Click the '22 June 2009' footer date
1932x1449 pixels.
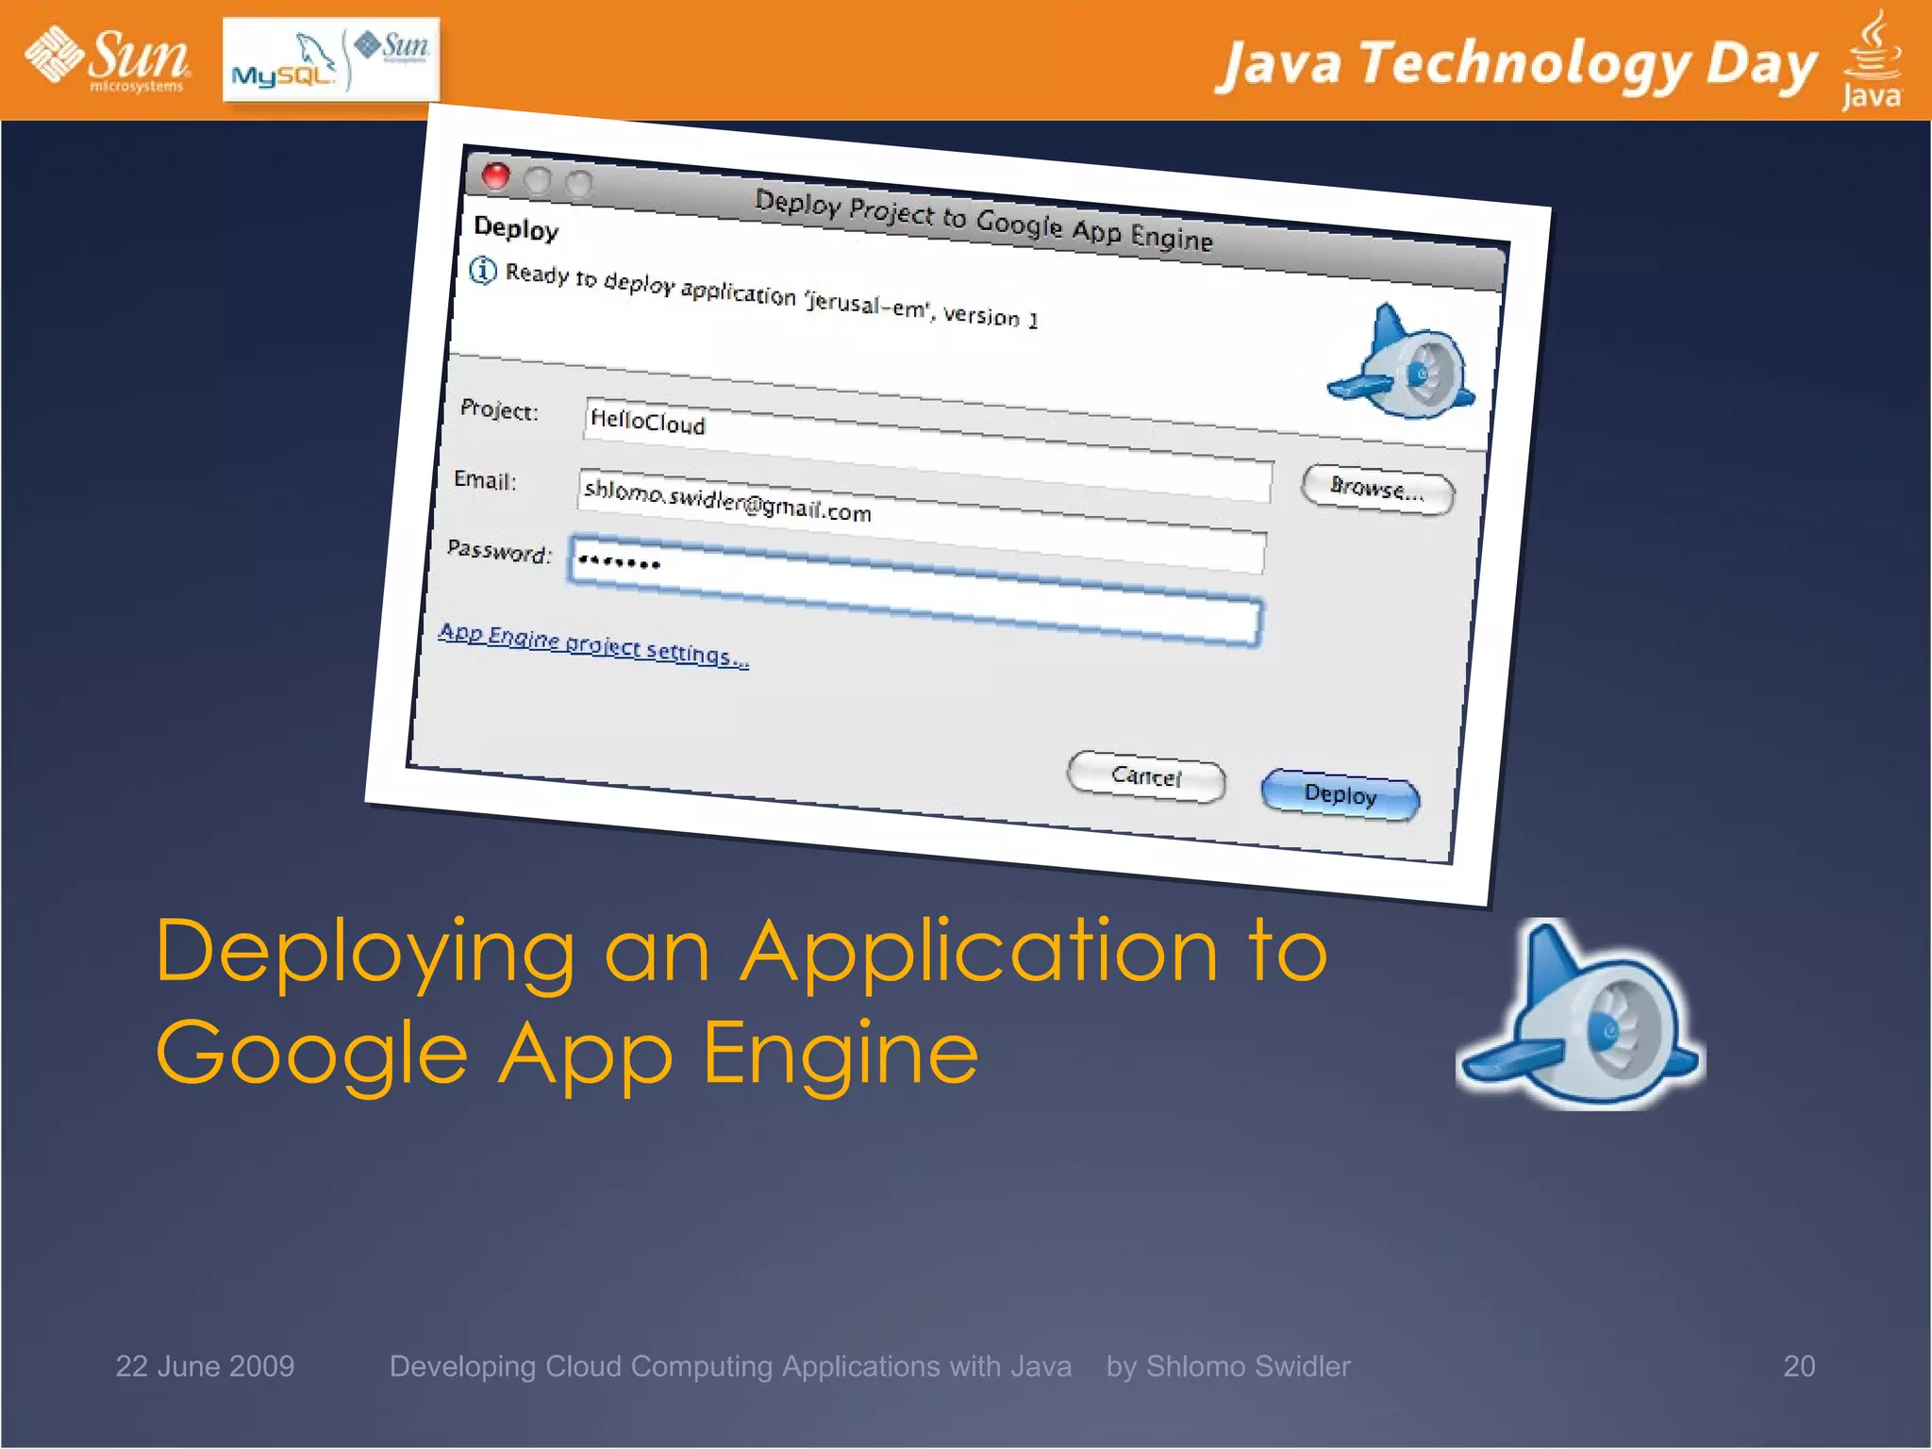coord(205,1366)
